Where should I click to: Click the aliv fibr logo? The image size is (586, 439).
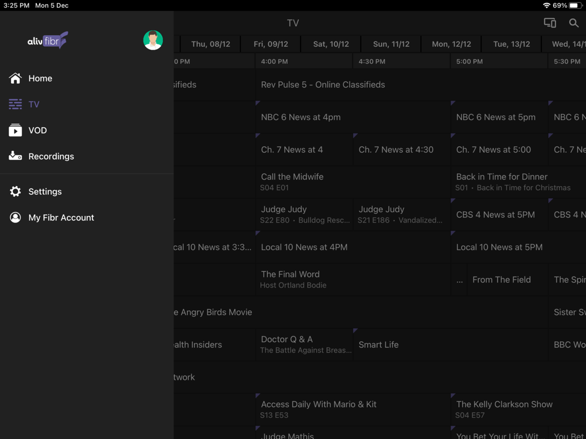click(x=48, y=40)
